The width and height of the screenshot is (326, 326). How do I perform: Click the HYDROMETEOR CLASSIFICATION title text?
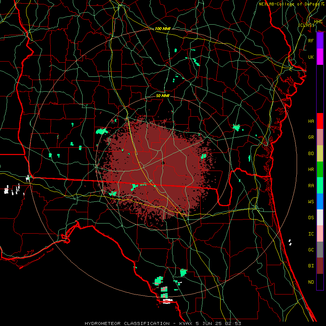tap(127, 323)
